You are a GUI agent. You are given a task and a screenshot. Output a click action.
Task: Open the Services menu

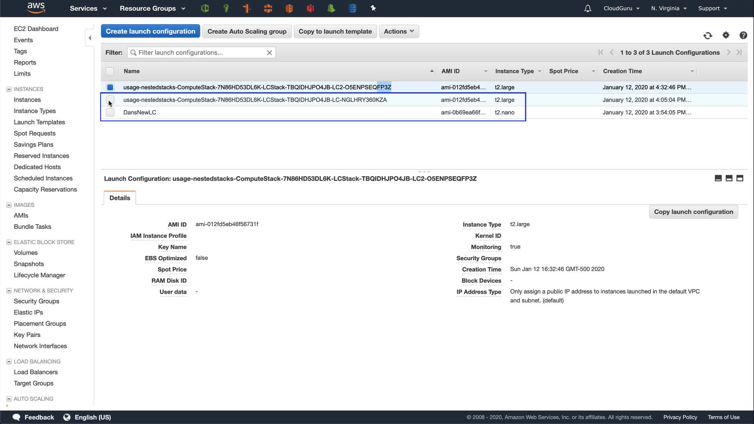pyautogui.click(x=88, y=8)
